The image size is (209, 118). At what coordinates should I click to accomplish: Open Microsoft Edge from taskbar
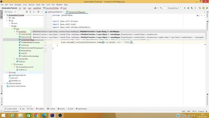coord(44,115)
